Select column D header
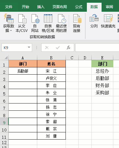 [x=85, y=58]
